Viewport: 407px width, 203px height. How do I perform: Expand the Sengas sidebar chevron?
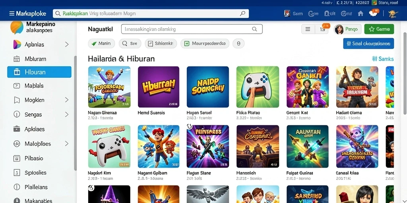pyautogui.click(x=67, y=115)
